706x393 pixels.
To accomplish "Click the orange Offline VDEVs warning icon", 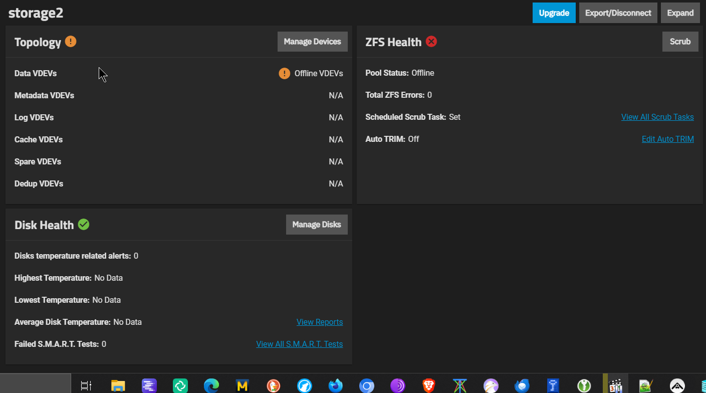I will tap(284, 74).
